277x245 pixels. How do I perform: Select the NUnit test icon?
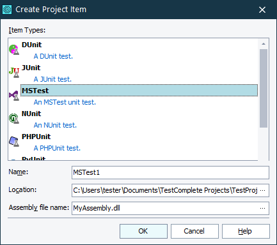point(14,119)
